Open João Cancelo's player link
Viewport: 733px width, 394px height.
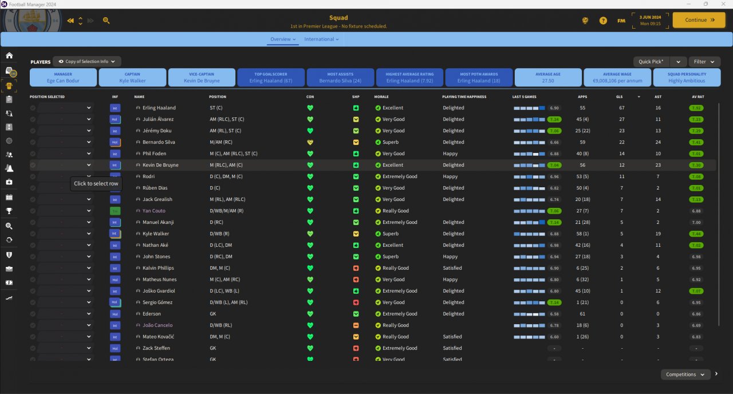point(157,325)
